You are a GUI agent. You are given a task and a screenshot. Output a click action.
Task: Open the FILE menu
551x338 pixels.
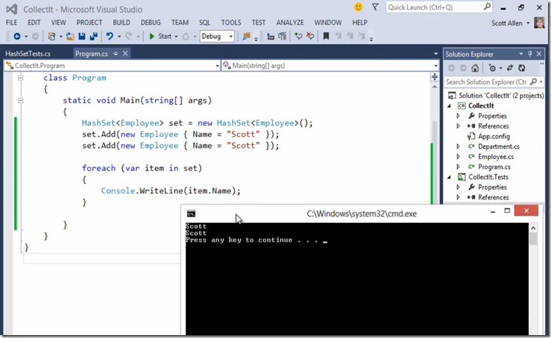point(11,23)
